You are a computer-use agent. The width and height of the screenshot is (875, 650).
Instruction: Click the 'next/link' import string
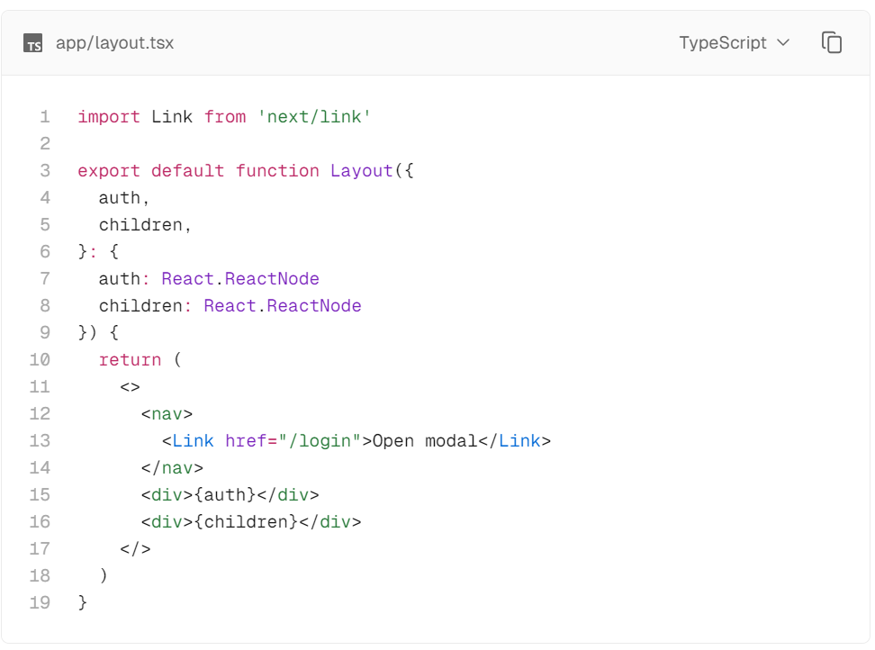pos(314,117)
